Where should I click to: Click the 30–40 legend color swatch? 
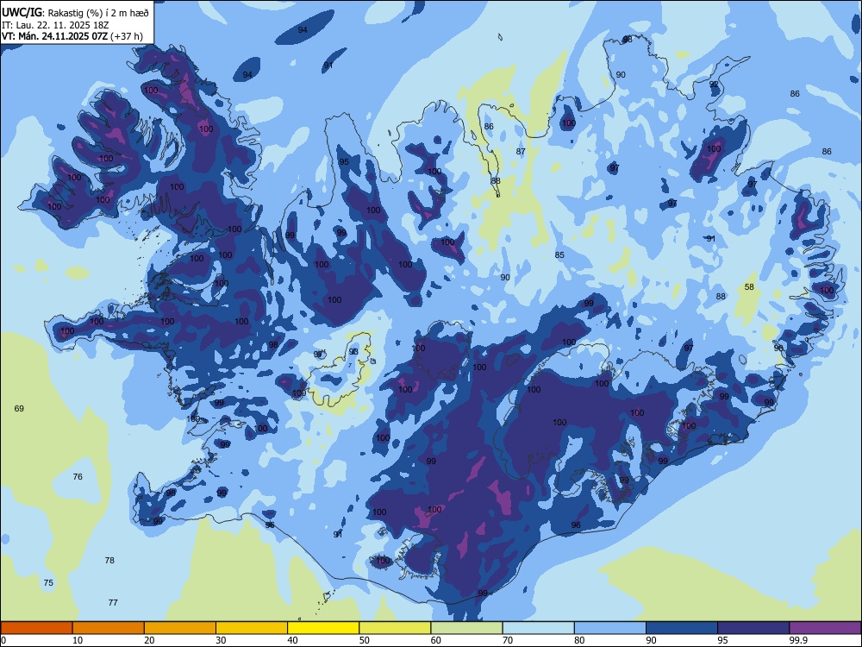[252, 628]
